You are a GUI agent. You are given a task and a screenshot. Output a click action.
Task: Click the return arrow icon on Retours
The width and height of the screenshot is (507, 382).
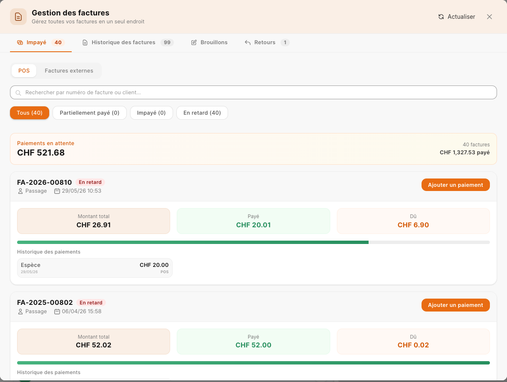tap(248, 43)
